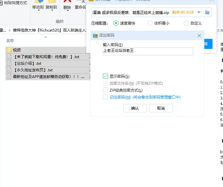Click the Richcat520 folder breadcrumb in address bar
This screenshot has width=223, height=187.
tap(49, 30)
